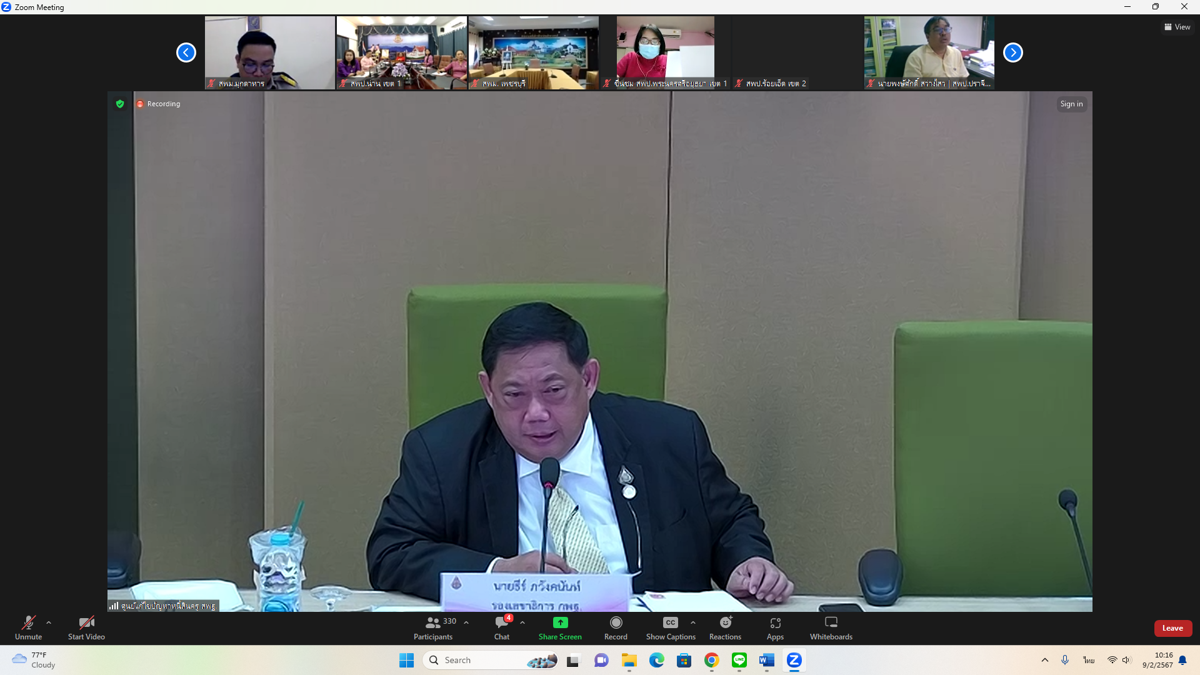1200x675 pixels.
Task: Select สพม.มุกดาหาร participant thumbnail
Action: [270, 52]
